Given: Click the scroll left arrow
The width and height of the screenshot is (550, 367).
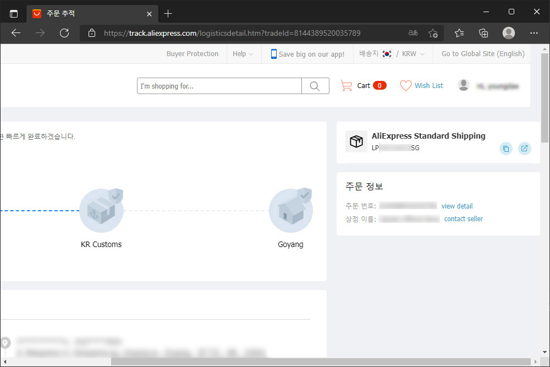Looking at the screenshot, I should [x=4, y=361].
